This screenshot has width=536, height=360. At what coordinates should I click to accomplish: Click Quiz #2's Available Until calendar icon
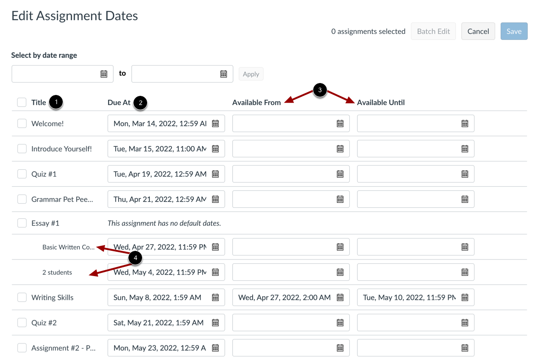coord(465,322)
